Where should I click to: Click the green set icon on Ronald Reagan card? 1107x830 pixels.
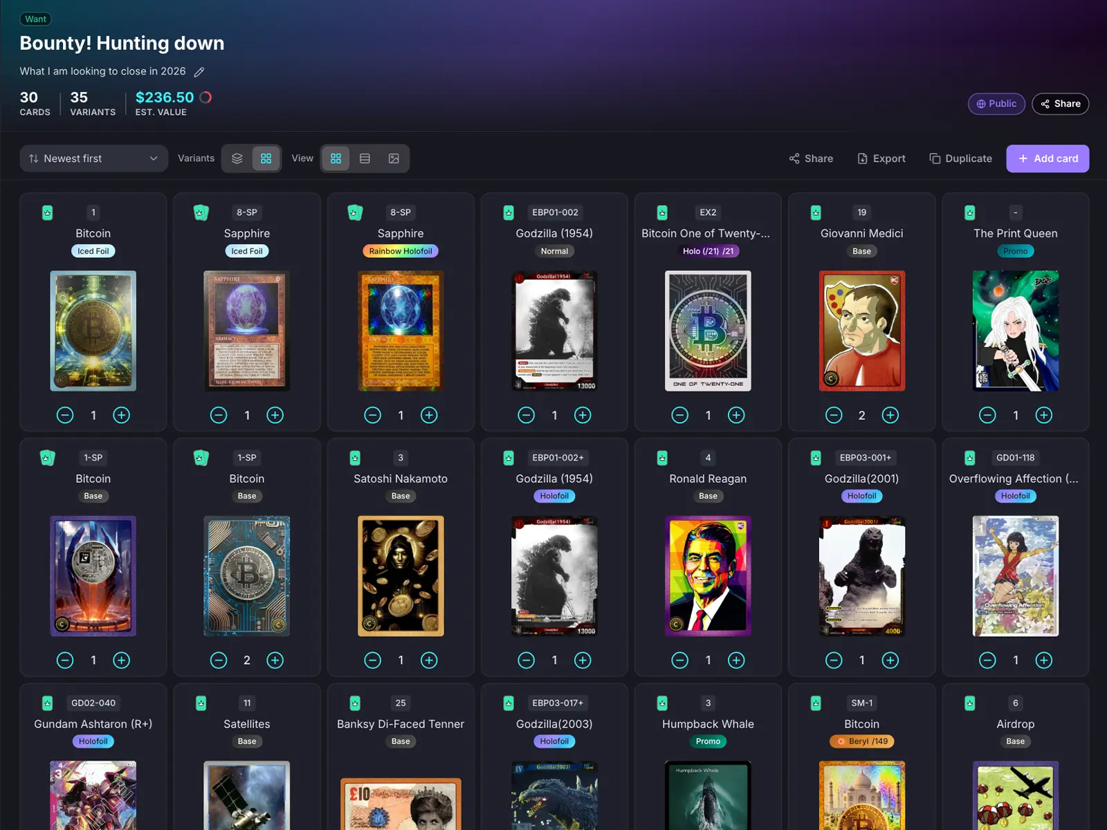662,458
